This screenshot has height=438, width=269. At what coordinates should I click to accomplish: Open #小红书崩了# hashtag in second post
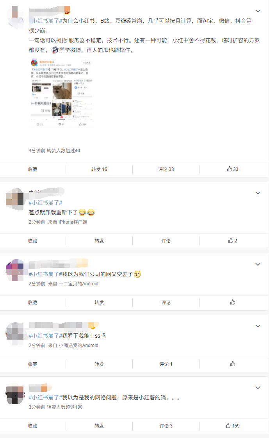[x=45, y=203]
